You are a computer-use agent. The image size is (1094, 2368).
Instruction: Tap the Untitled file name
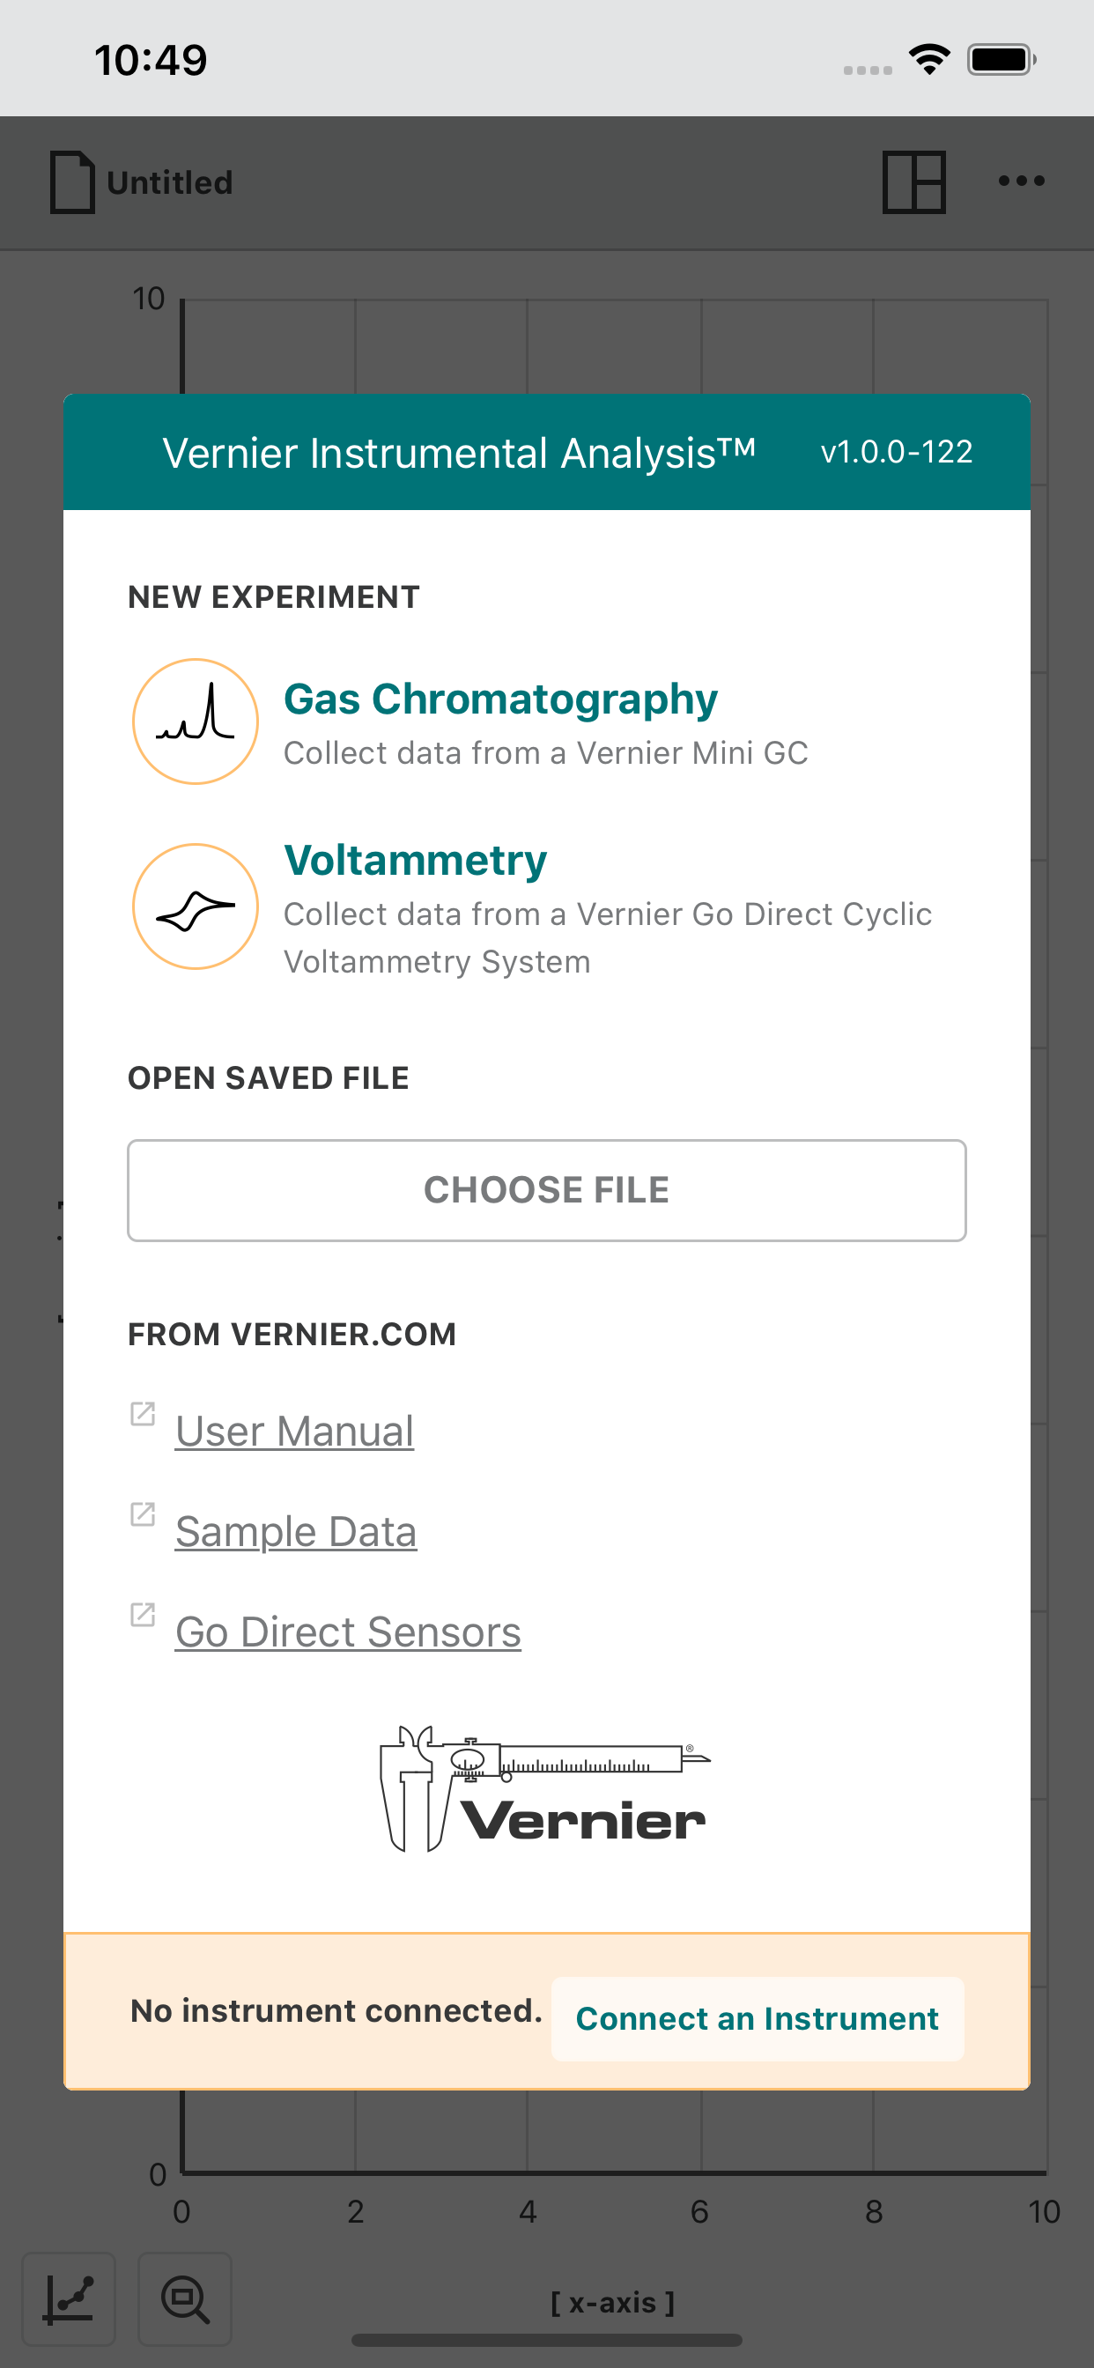[170, 183]
